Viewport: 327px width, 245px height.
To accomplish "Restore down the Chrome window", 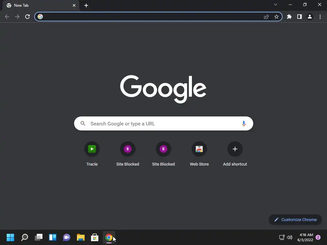I will (x=305, y=4).
